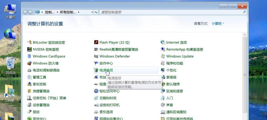Open the 程序和功能 icon
267x120 pixels.
(x=163, y=63)
